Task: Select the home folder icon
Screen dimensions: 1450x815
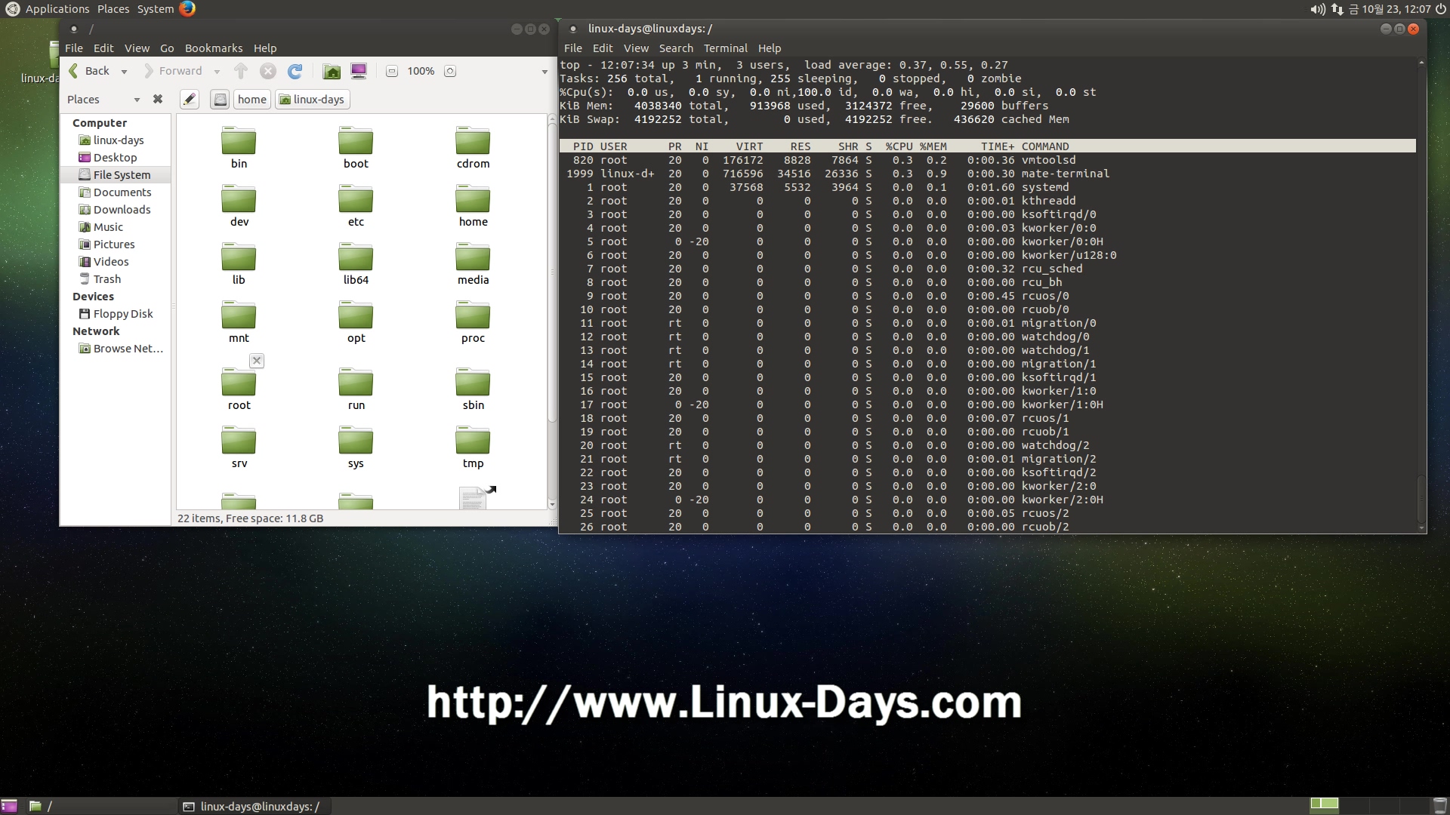Action: click(x=473, y=198)
